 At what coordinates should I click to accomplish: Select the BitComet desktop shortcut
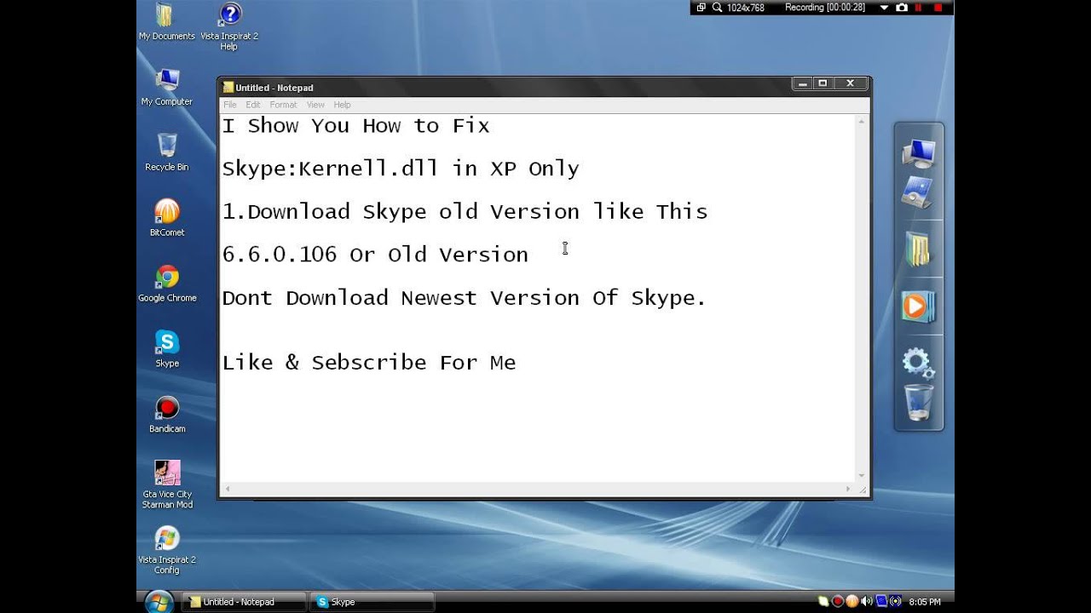click(x=167, y=218)
